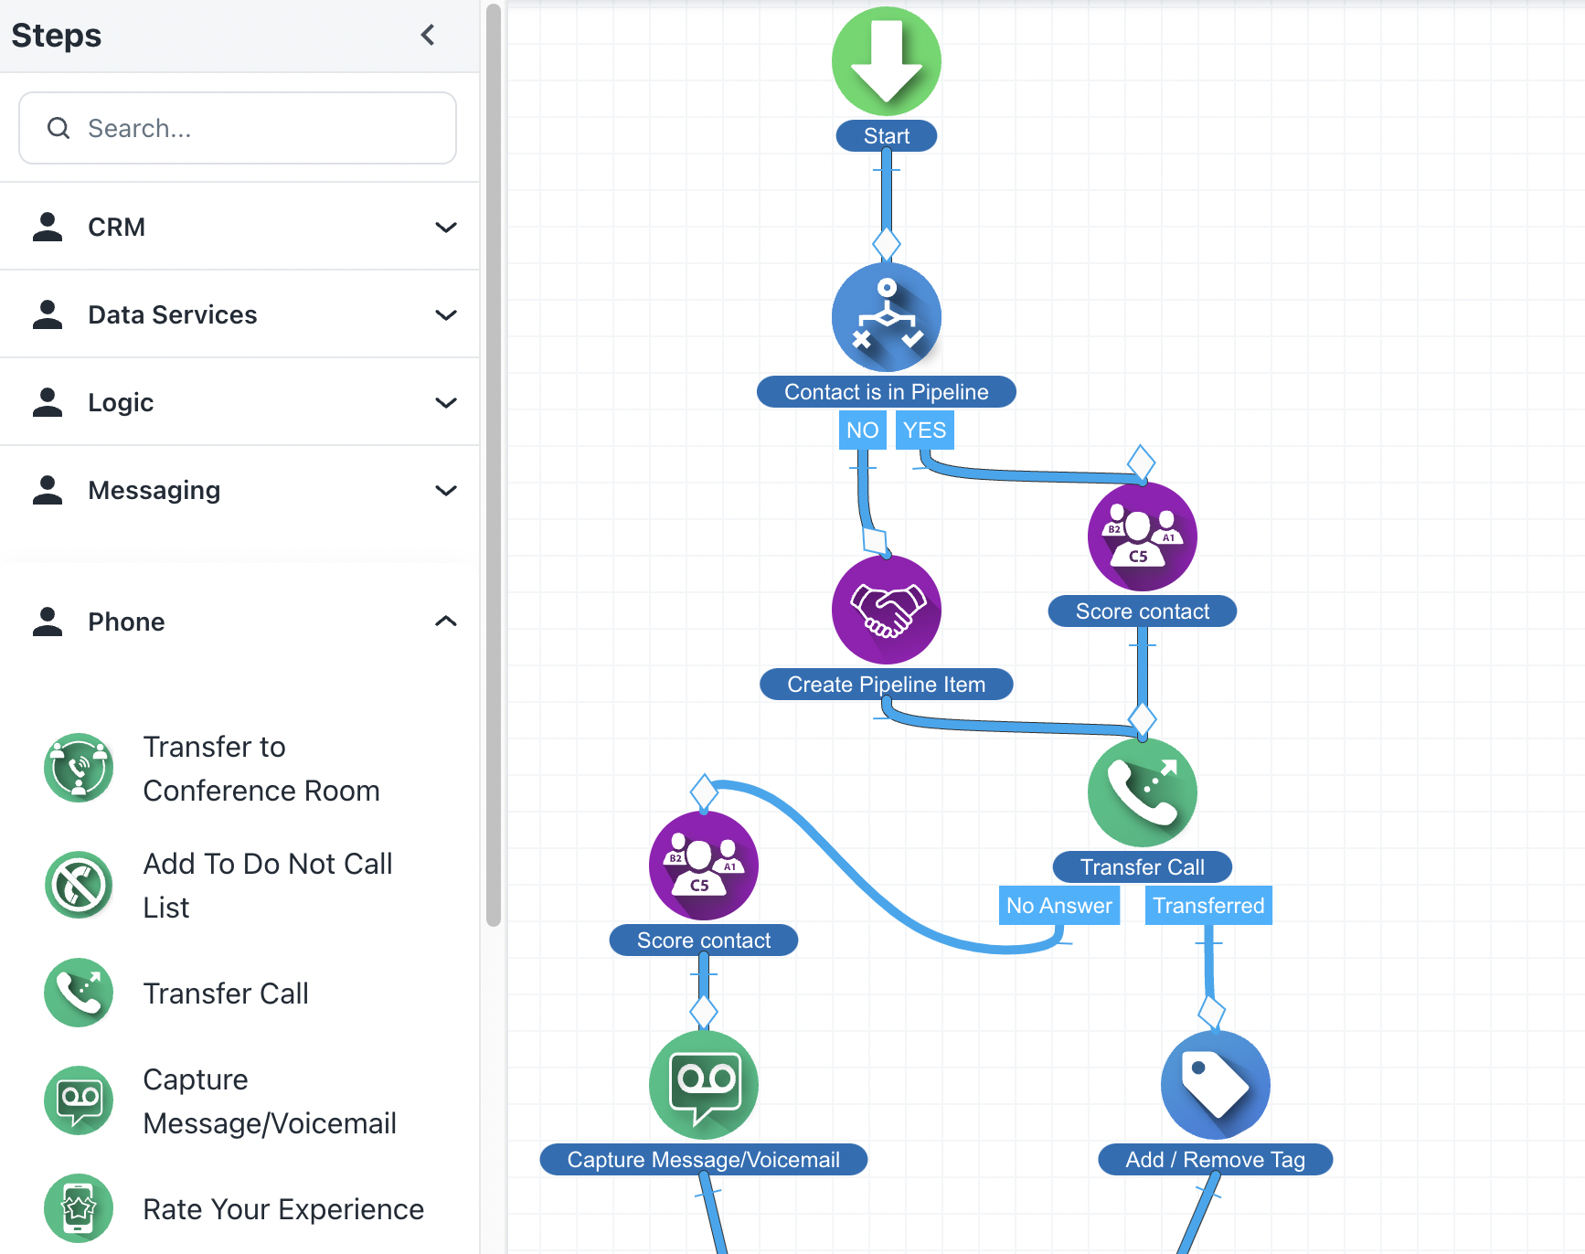Click the green Start node icon
The width and height of the screenshot is (1585, 1254).
pos(886,62)
